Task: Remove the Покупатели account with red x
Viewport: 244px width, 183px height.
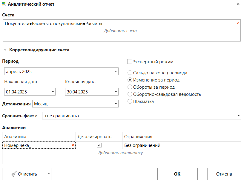Action: click(x=237, y=23)
